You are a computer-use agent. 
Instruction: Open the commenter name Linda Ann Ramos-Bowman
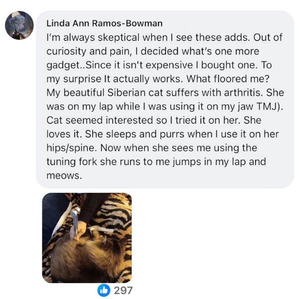coord(105,23)
